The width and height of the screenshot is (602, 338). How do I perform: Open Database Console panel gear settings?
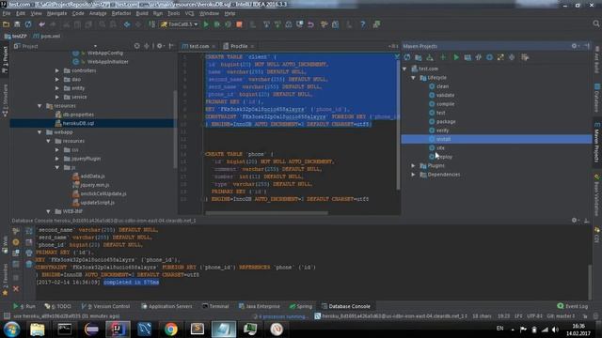(575, 221)
